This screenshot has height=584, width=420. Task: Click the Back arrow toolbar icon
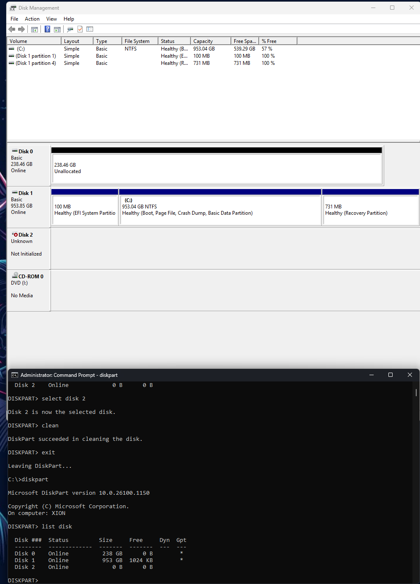(x=12, y=29)
